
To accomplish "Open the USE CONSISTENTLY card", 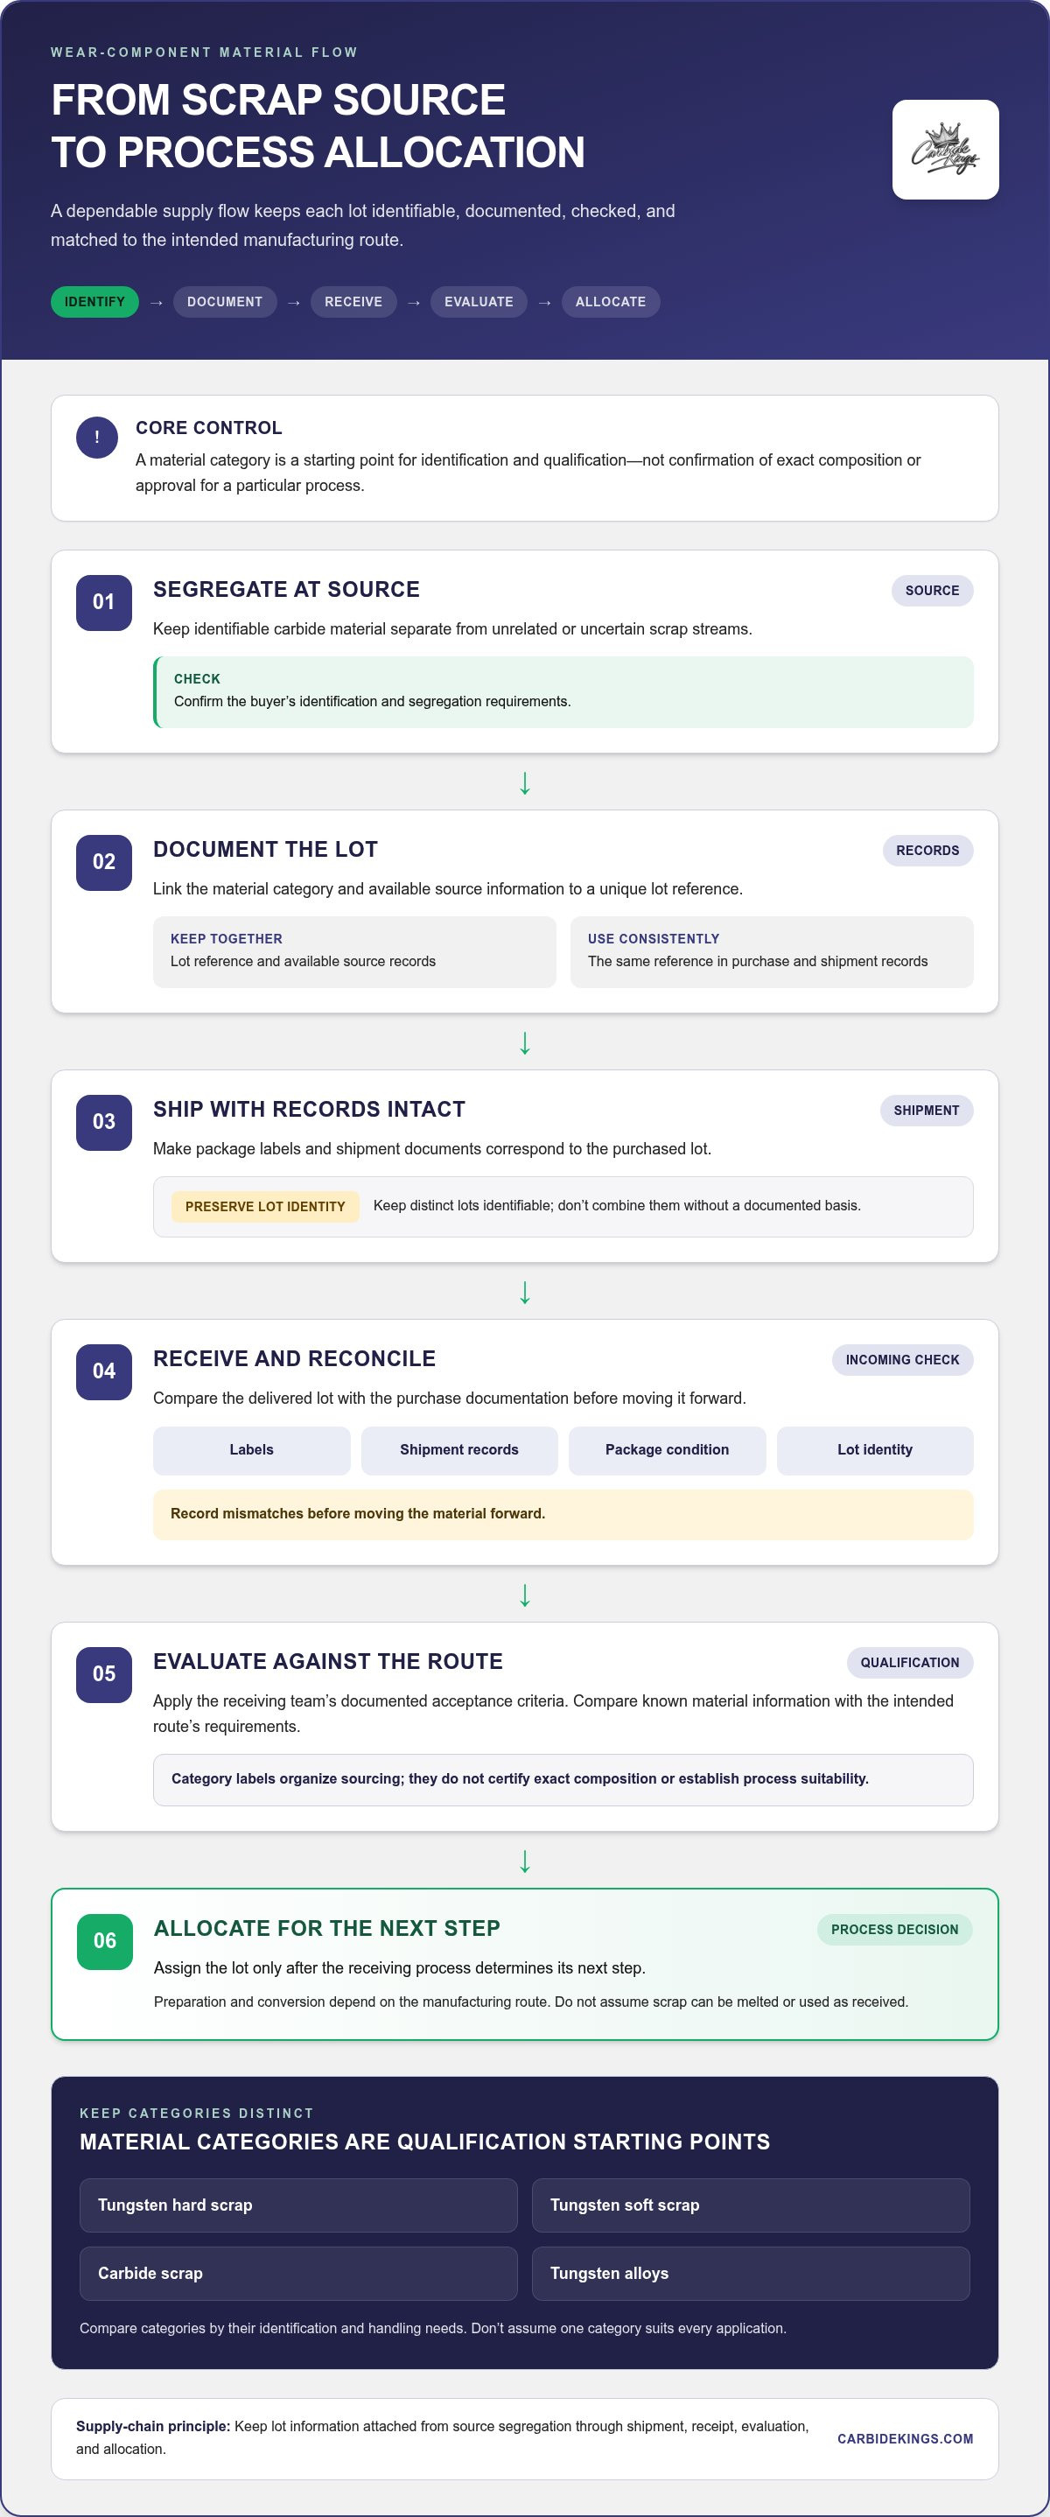I will click(772, 951).
